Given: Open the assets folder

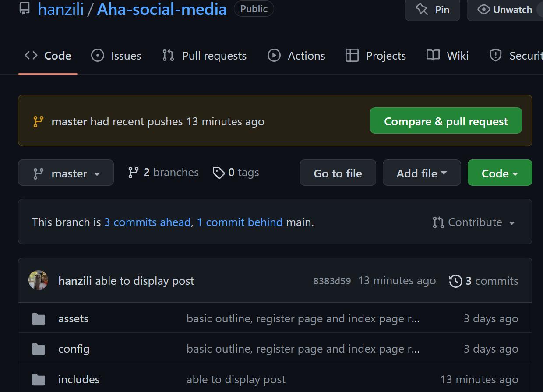Looking at the screenshot, I should (73, 318).
